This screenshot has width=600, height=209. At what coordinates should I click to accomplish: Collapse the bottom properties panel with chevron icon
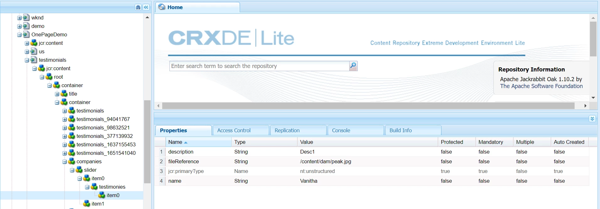pos(592,118)
